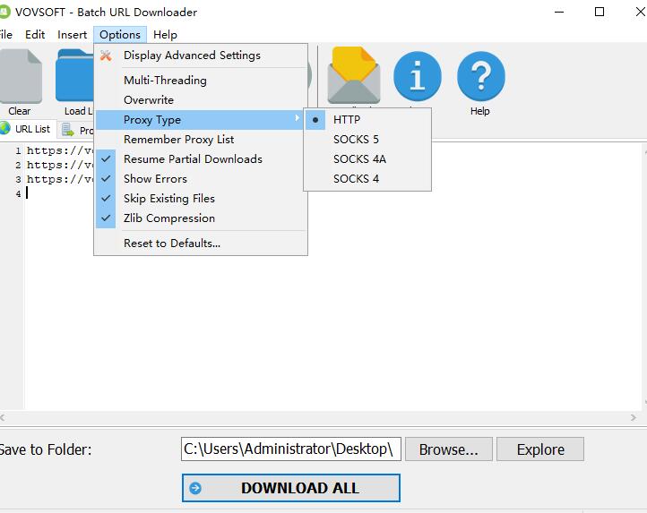Open the Insert menu
Image resolution: width=647 pixels, height=513 pixels.
[73, 35]
